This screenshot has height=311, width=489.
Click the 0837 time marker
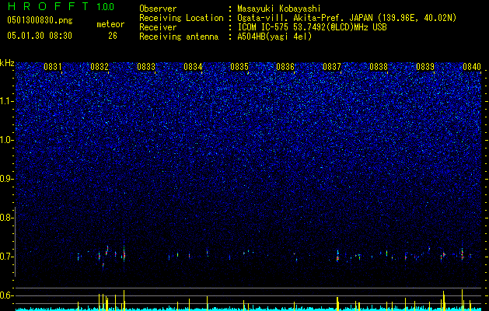tap(332, 66)
